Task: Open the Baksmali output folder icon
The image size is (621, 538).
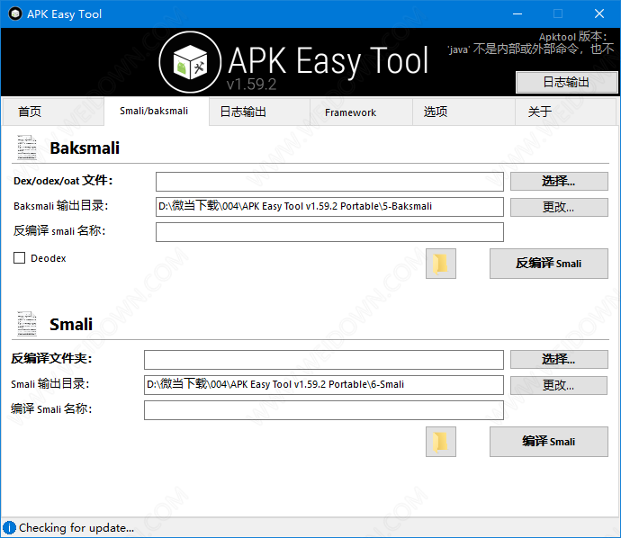Action: [441, 264]
